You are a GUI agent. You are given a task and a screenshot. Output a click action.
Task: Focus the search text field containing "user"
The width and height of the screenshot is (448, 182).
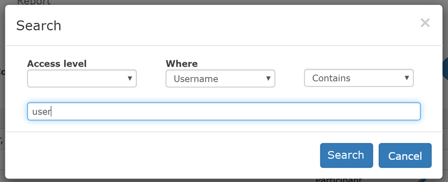[x=223, y=112]
